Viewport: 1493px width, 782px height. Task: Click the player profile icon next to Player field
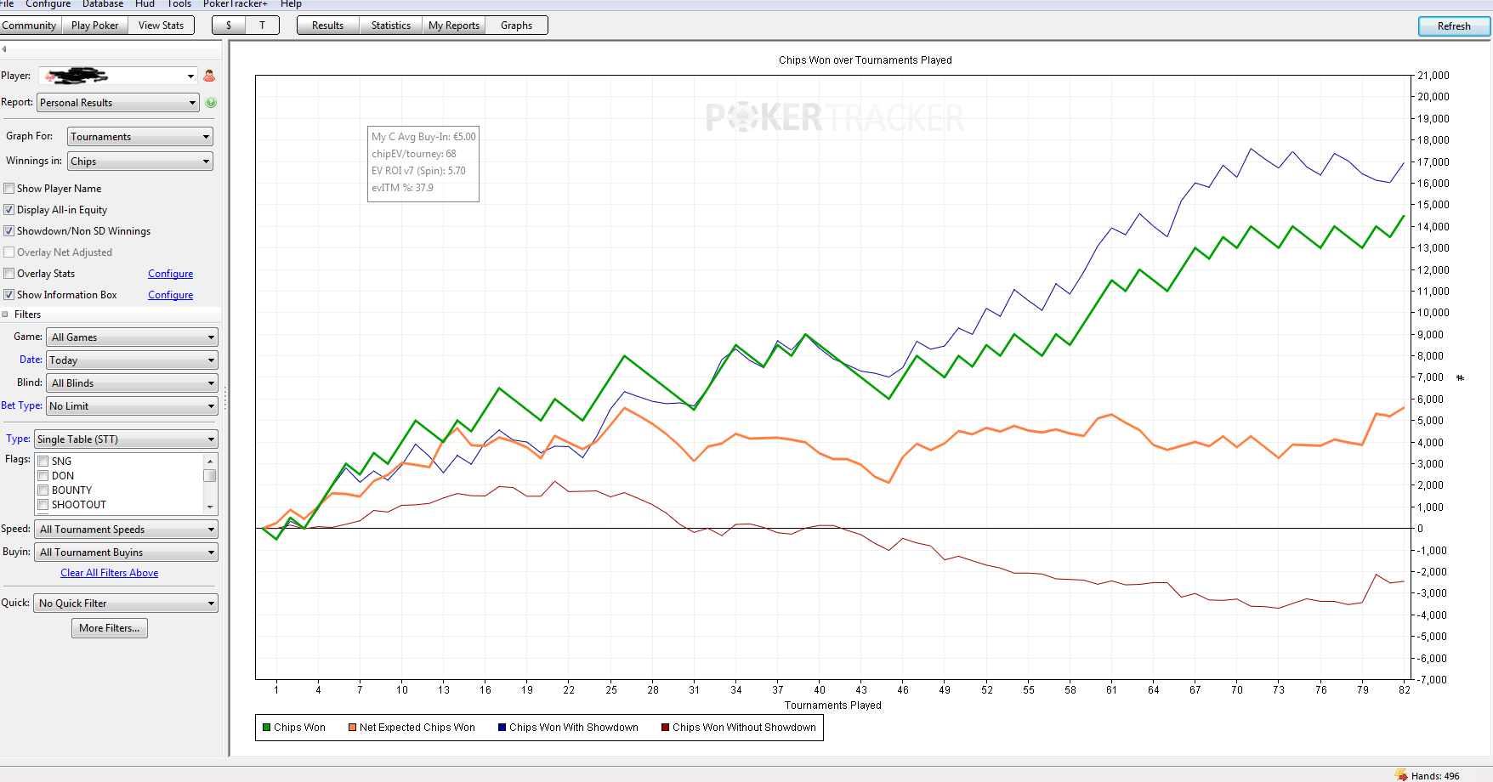(x=209, y=76)
